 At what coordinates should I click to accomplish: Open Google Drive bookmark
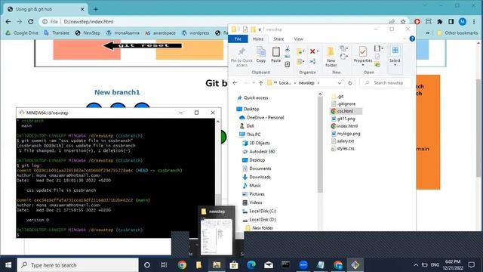pyautogui.click(x=22, y=32)
